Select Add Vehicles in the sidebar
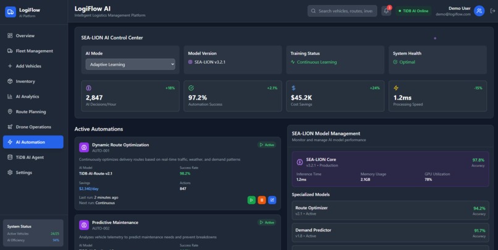 [33, 66]
